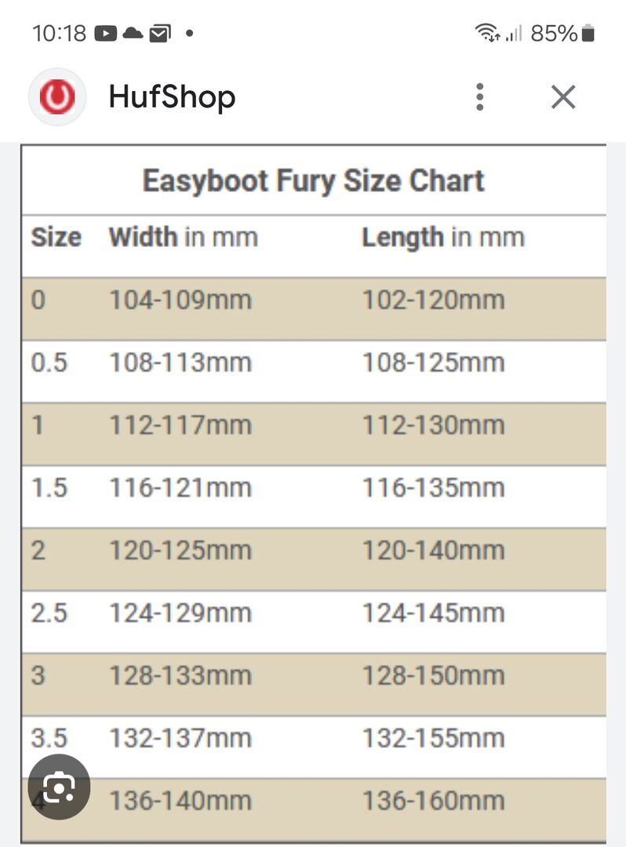Tap the Width in mm column header
The image size is (626, 847).
tap(183, 237)
